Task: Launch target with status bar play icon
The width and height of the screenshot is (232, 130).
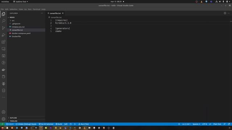Action: (x=75, y=124)
